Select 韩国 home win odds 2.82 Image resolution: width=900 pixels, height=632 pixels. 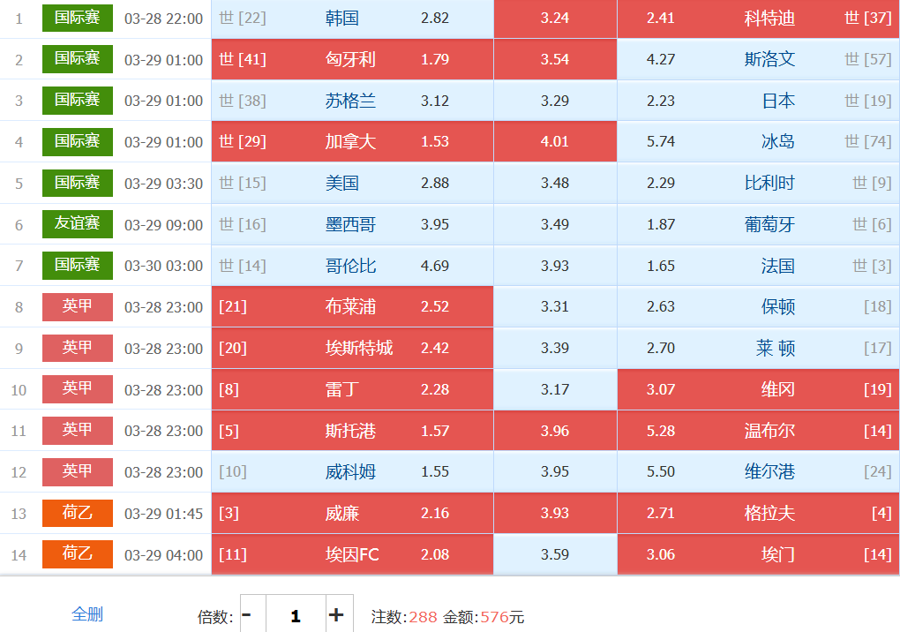352,19
